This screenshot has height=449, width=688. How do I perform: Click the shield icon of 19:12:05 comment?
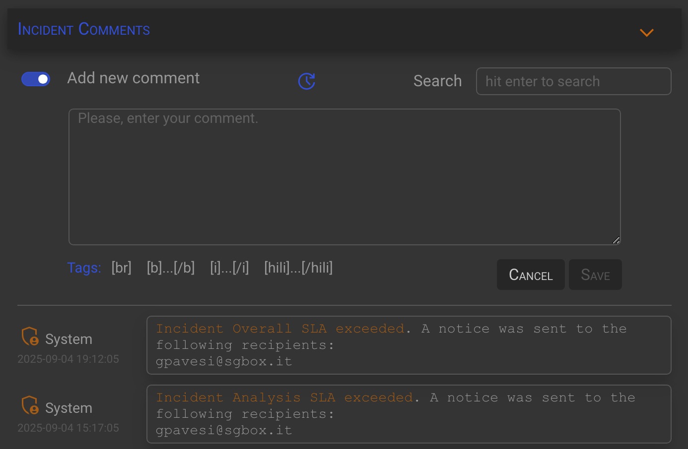pos(30,337)
